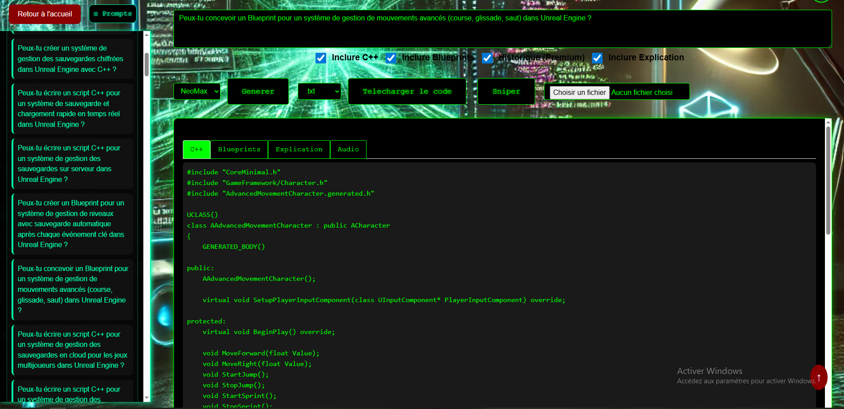This screenshot has width=844, height=409.
Task: Activate the Sniper button
Action: (506, 91)
